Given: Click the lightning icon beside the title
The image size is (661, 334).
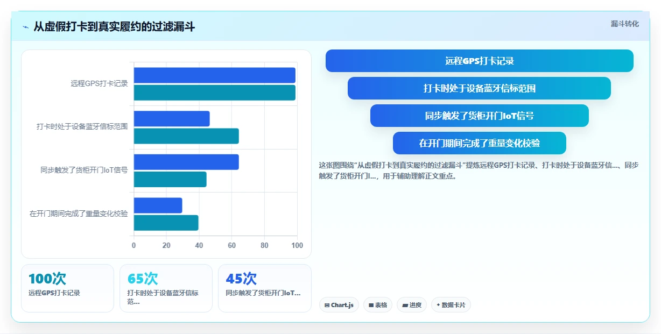Looking at the screenshot, I should click(x=25, y=27).
